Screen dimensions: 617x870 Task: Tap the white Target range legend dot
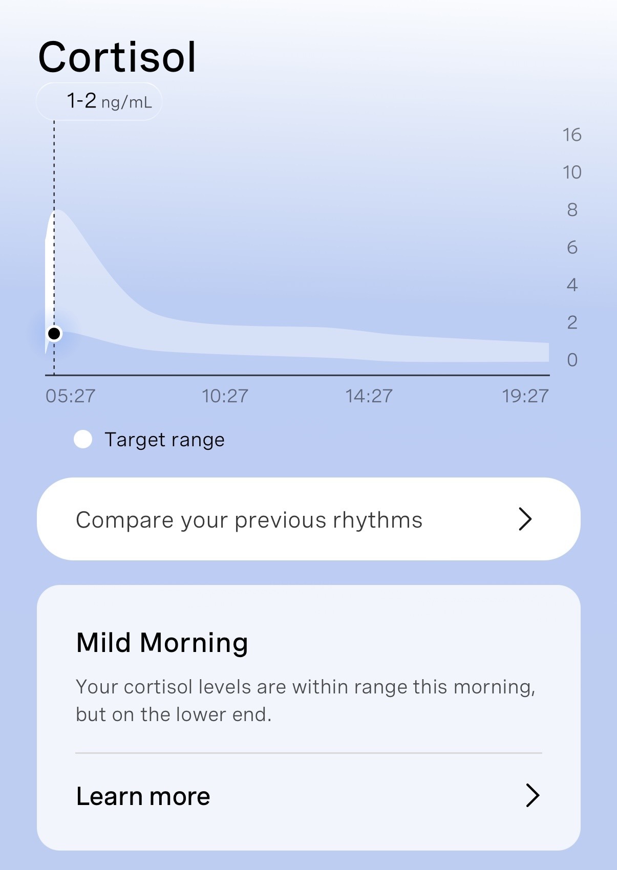tap(83, 440)
